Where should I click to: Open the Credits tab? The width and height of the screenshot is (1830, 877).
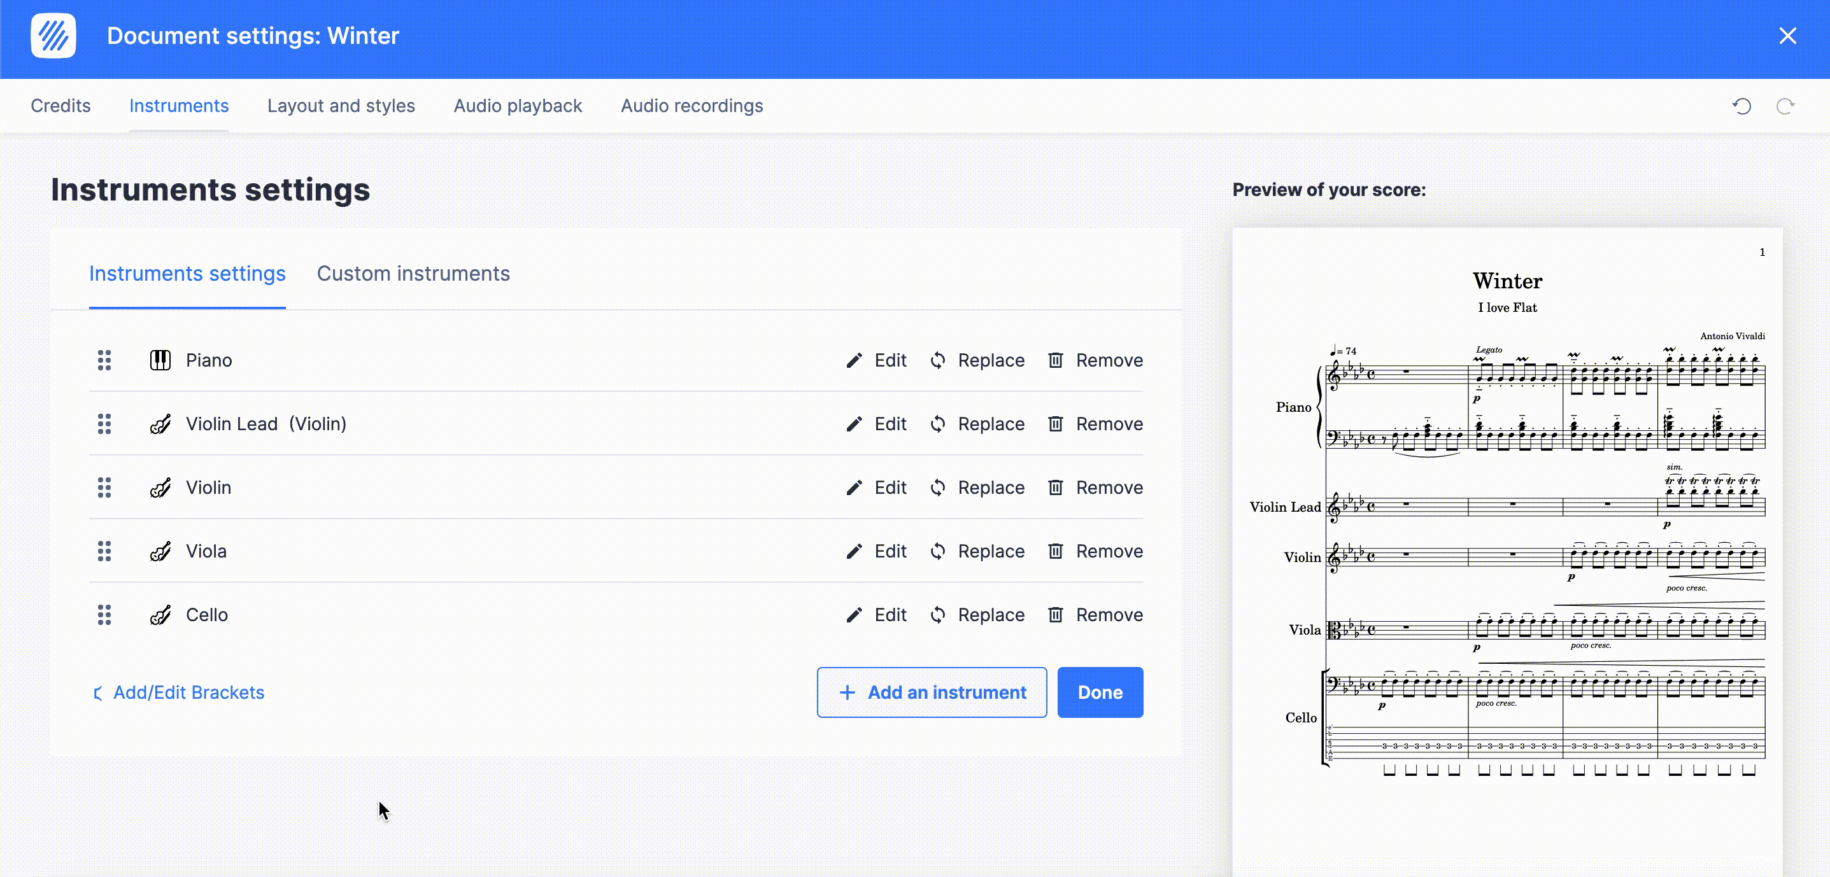[x=60, y=106]
